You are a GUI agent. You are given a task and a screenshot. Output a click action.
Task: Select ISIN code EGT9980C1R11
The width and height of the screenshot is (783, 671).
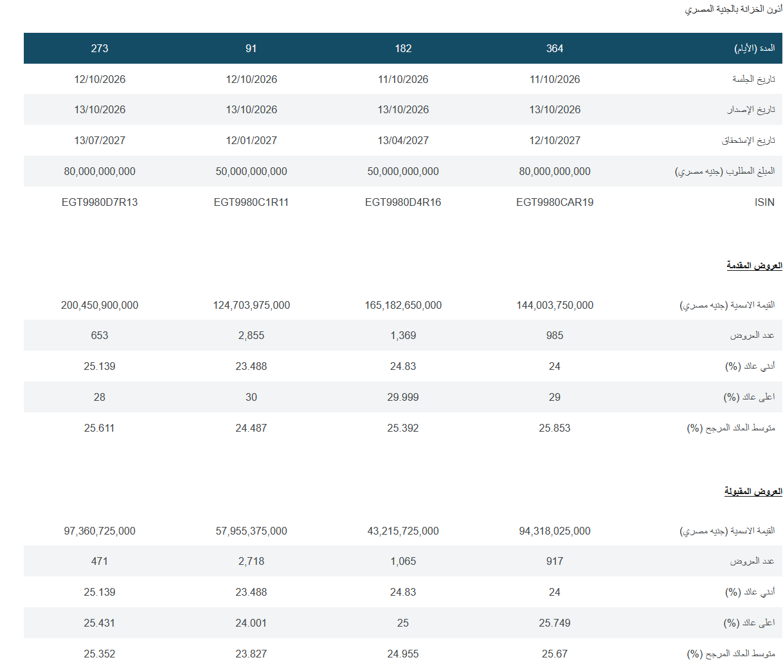coord(251,202)
